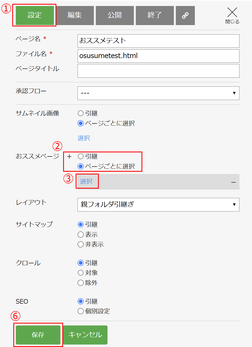Select 引継 for サムネイル画像
This screenshot has height=347, width=252.
tap(81, 113)
